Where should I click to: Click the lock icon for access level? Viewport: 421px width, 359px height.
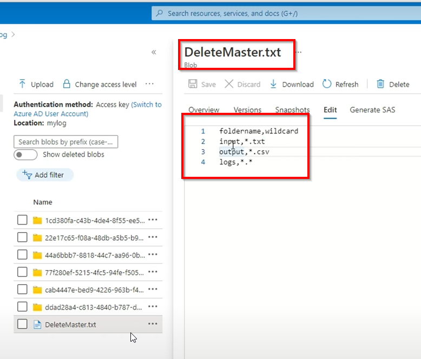point(67,84)
